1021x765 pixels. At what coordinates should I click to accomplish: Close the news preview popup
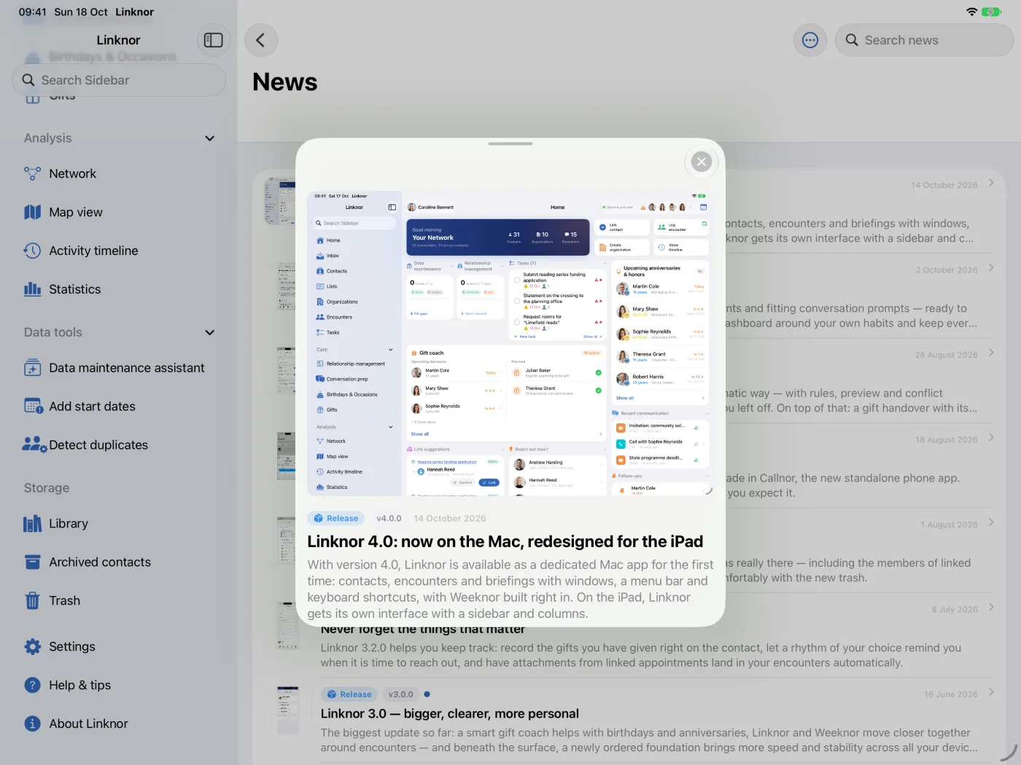click(x=702, y=162)
